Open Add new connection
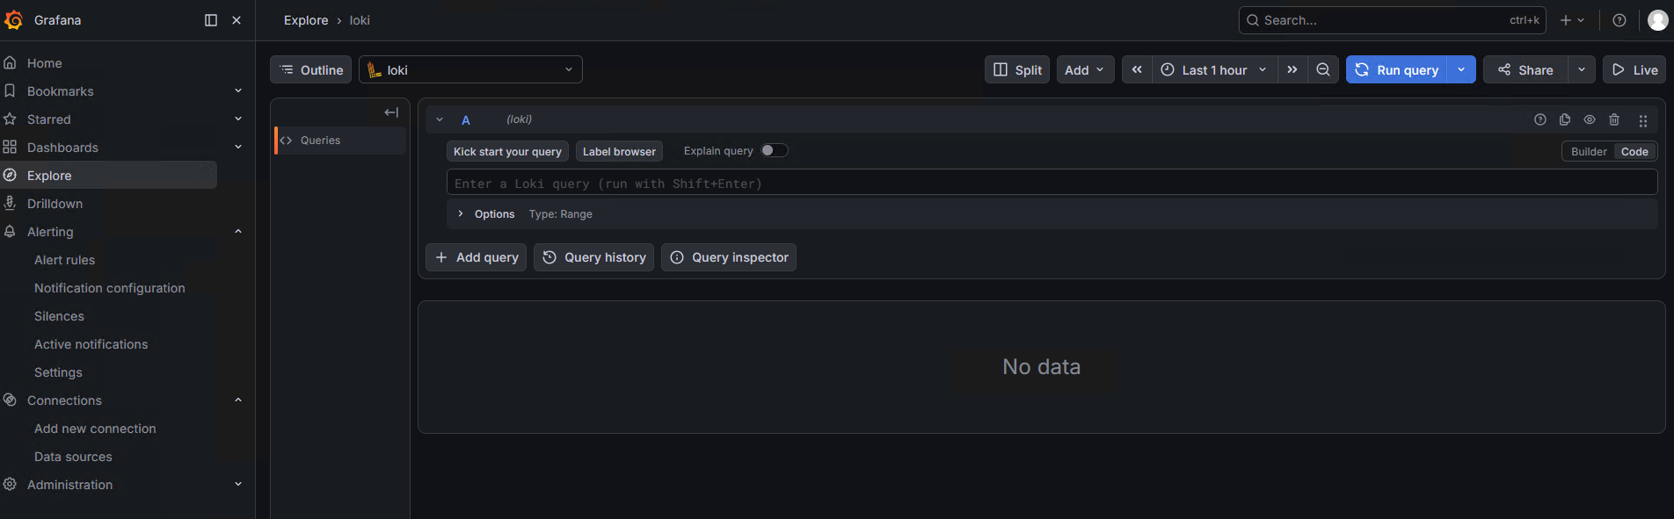This screenshot has height=519, width=1674. click(x=95, y=429)
